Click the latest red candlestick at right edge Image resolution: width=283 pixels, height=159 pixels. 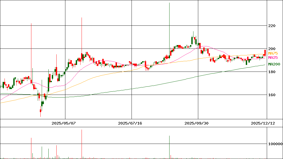pos(265,52)
